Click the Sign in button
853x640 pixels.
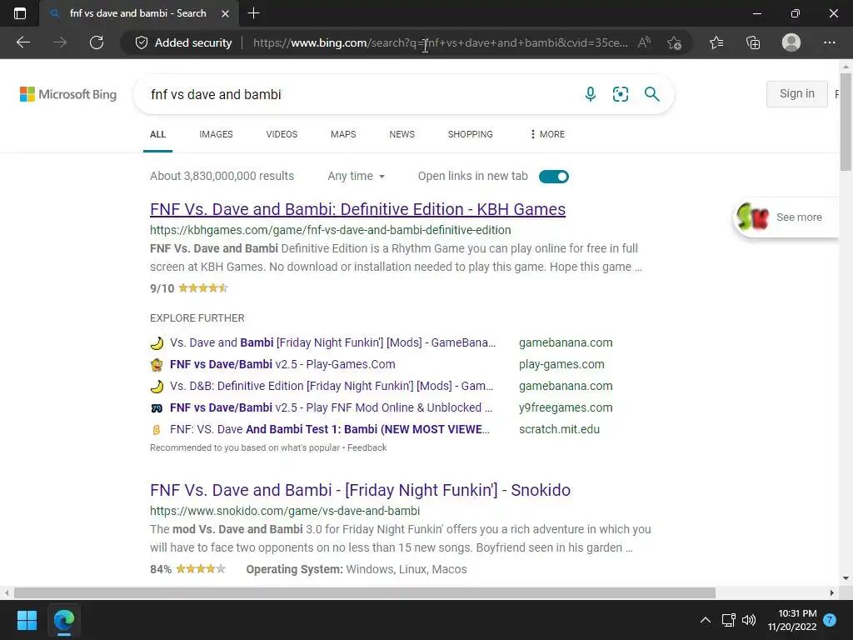click(797, 93)
